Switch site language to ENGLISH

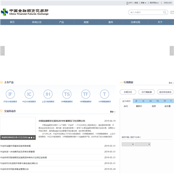[168, 3]
